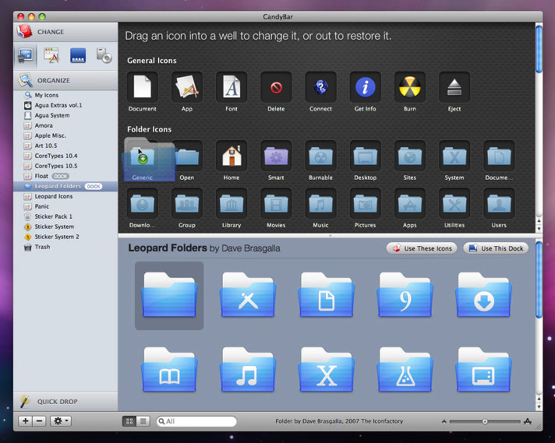The image size is (555, 443).
Task: Switch to list view
Action: (143, 421)
